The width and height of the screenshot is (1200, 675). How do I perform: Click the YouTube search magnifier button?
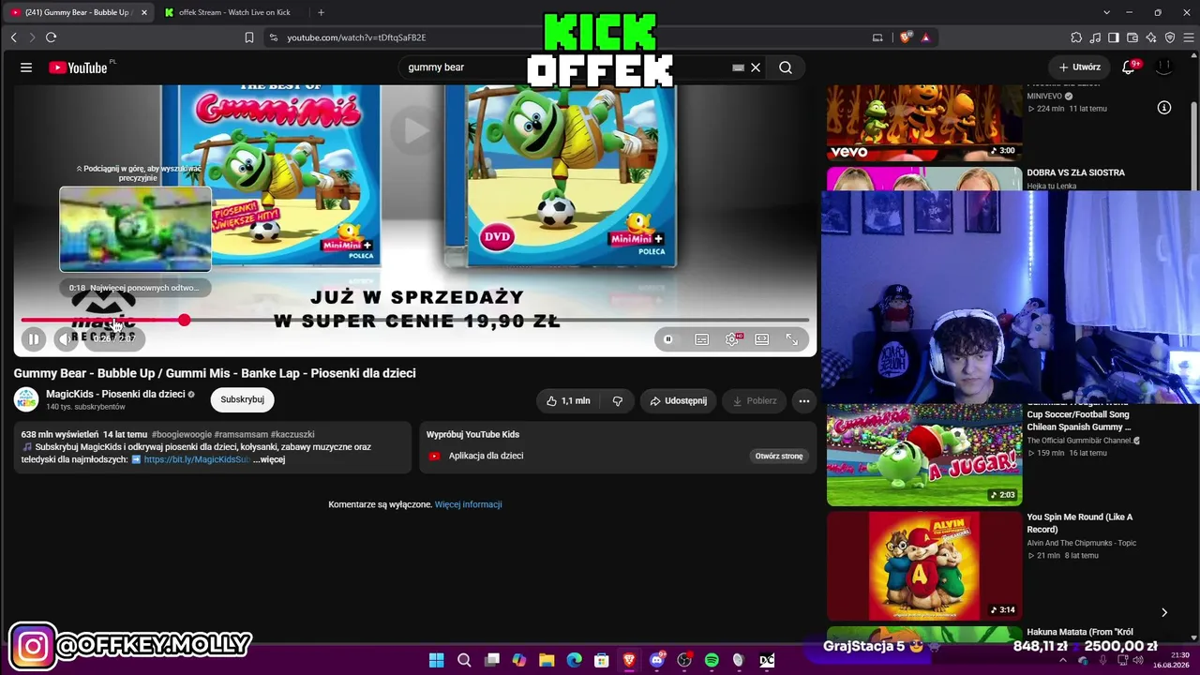[x=786, y=67]
